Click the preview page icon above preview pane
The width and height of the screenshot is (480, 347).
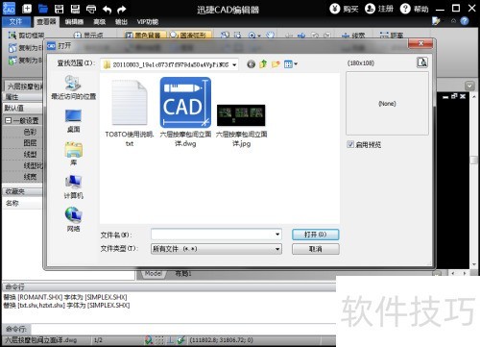(x=422, y=62)
